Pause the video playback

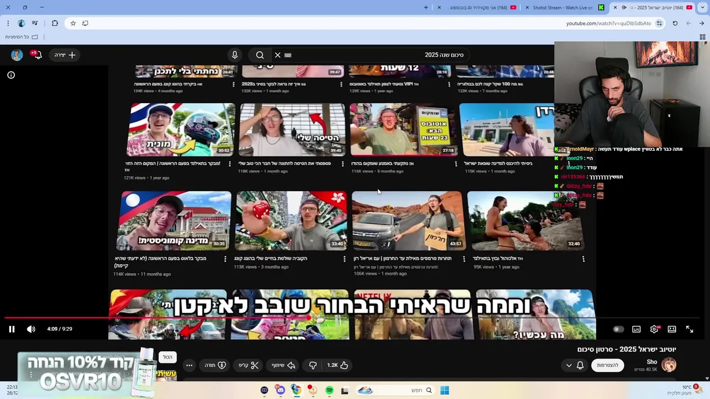click(12, 329)
